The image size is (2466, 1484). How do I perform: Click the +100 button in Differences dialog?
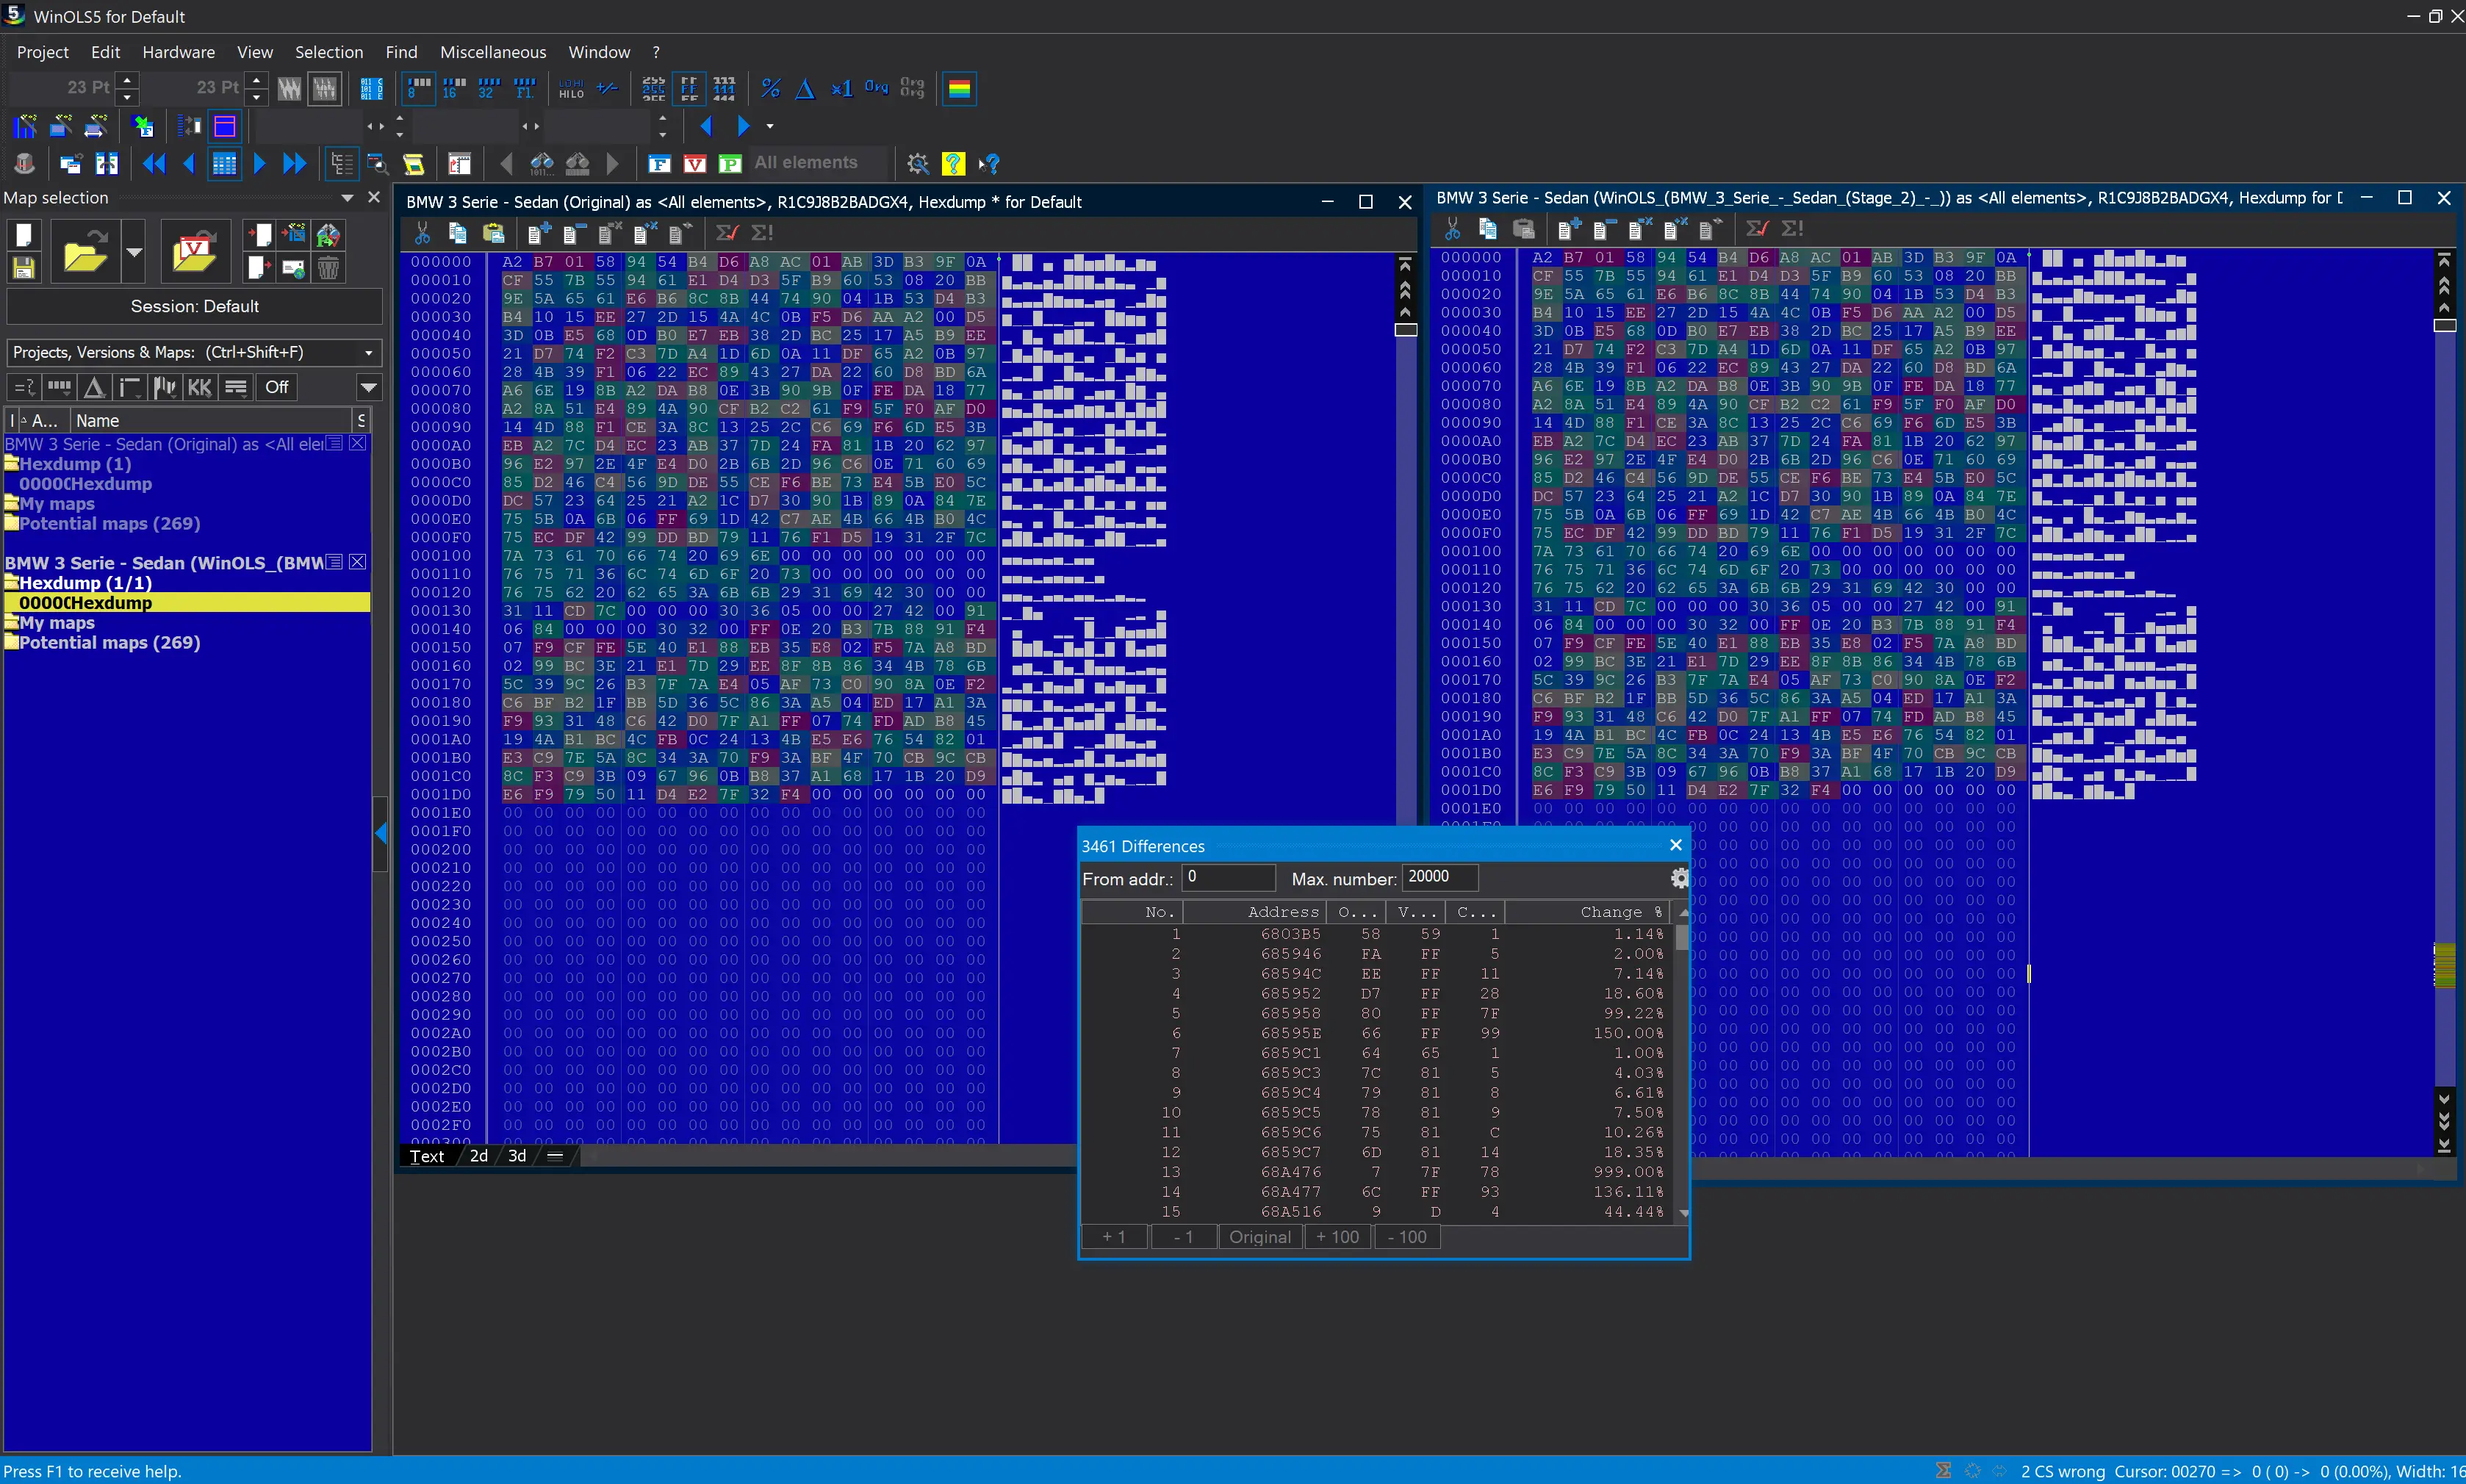1336,1236
